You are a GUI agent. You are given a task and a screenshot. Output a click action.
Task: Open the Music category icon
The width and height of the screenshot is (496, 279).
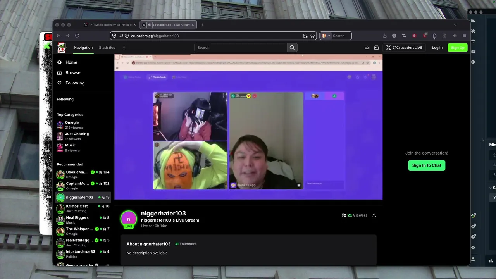point(60,148)
